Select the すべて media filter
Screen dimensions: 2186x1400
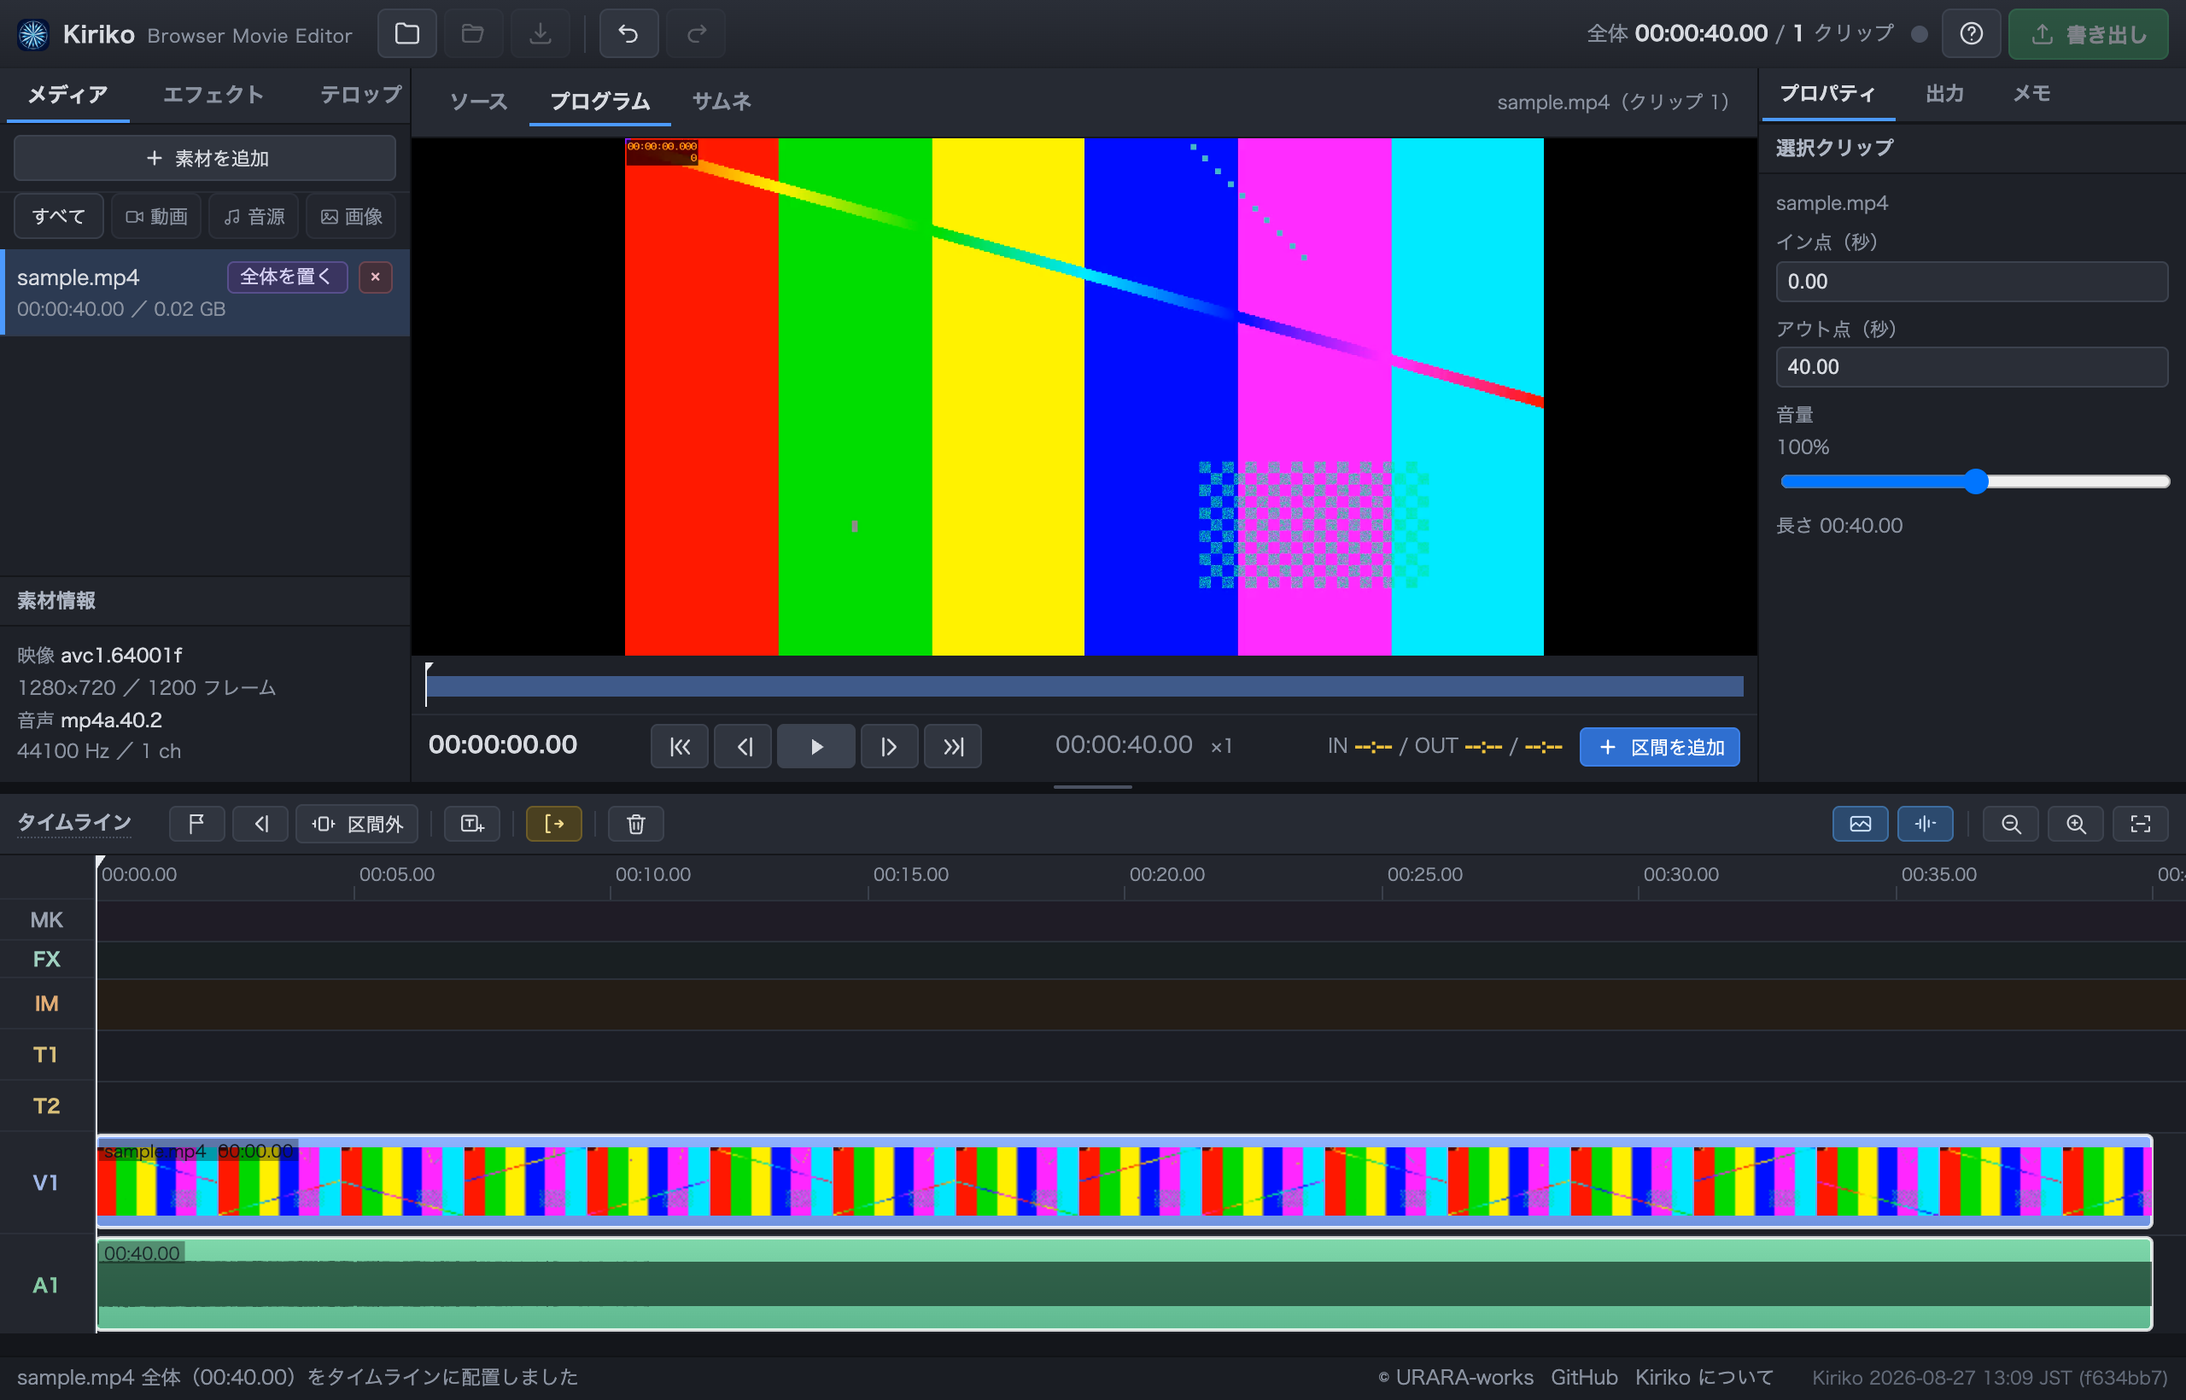click(58, 216)
